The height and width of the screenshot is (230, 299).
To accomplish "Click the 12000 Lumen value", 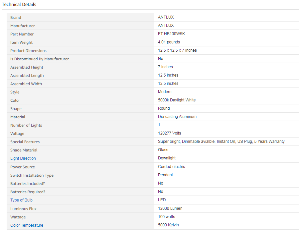I will [x=170, y=208].
